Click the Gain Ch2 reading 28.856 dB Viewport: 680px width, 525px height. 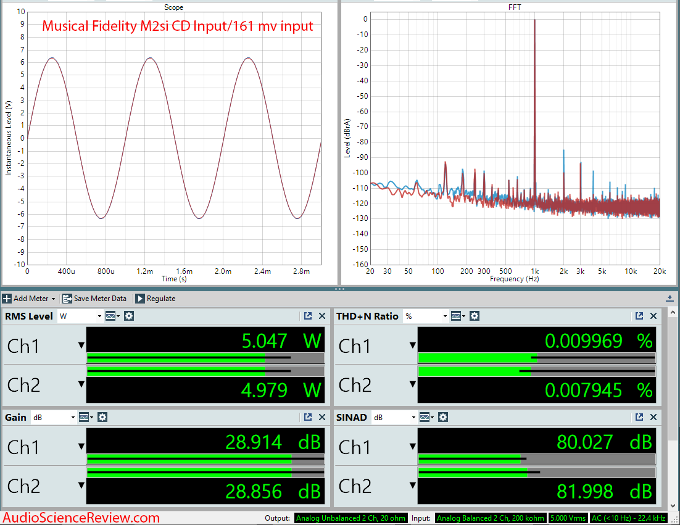273,492
